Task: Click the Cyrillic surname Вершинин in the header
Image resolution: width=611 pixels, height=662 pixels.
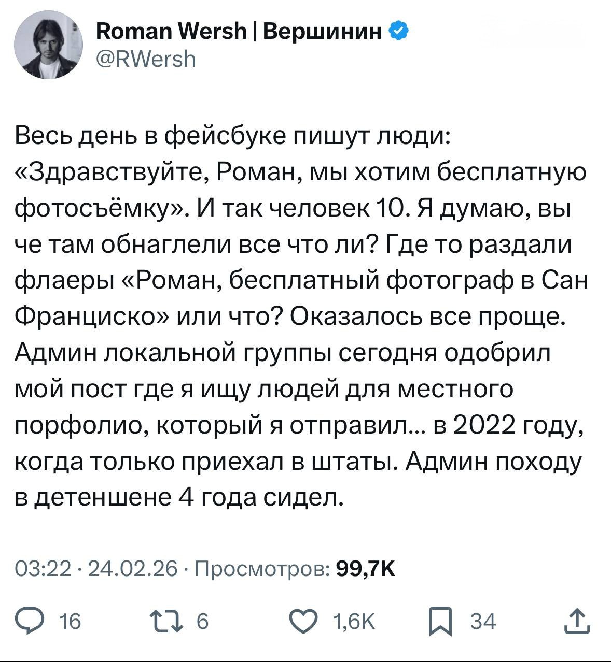Action: 323,32
